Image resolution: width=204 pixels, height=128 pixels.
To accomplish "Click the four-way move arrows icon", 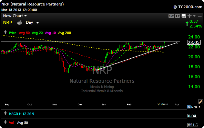I will (190, 16).
